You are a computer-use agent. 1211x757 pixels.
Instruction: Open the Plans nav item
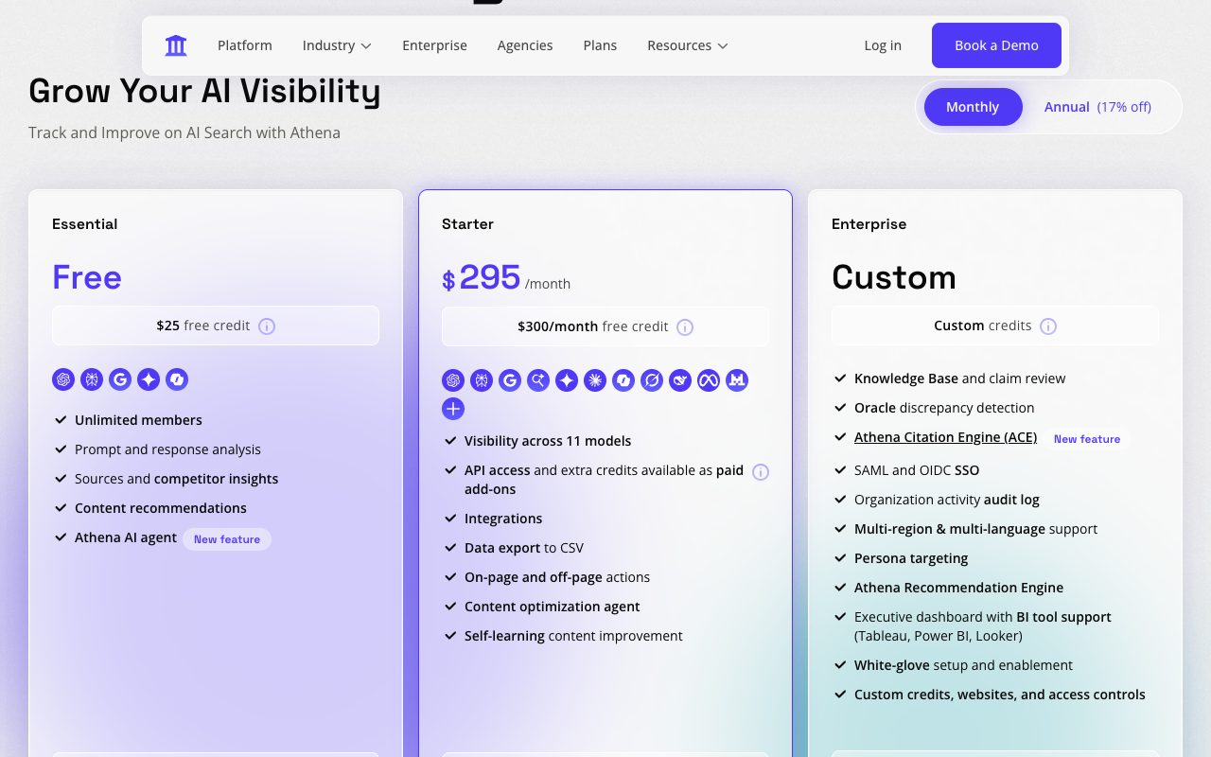pyautogui.click(x=600, y=45)
